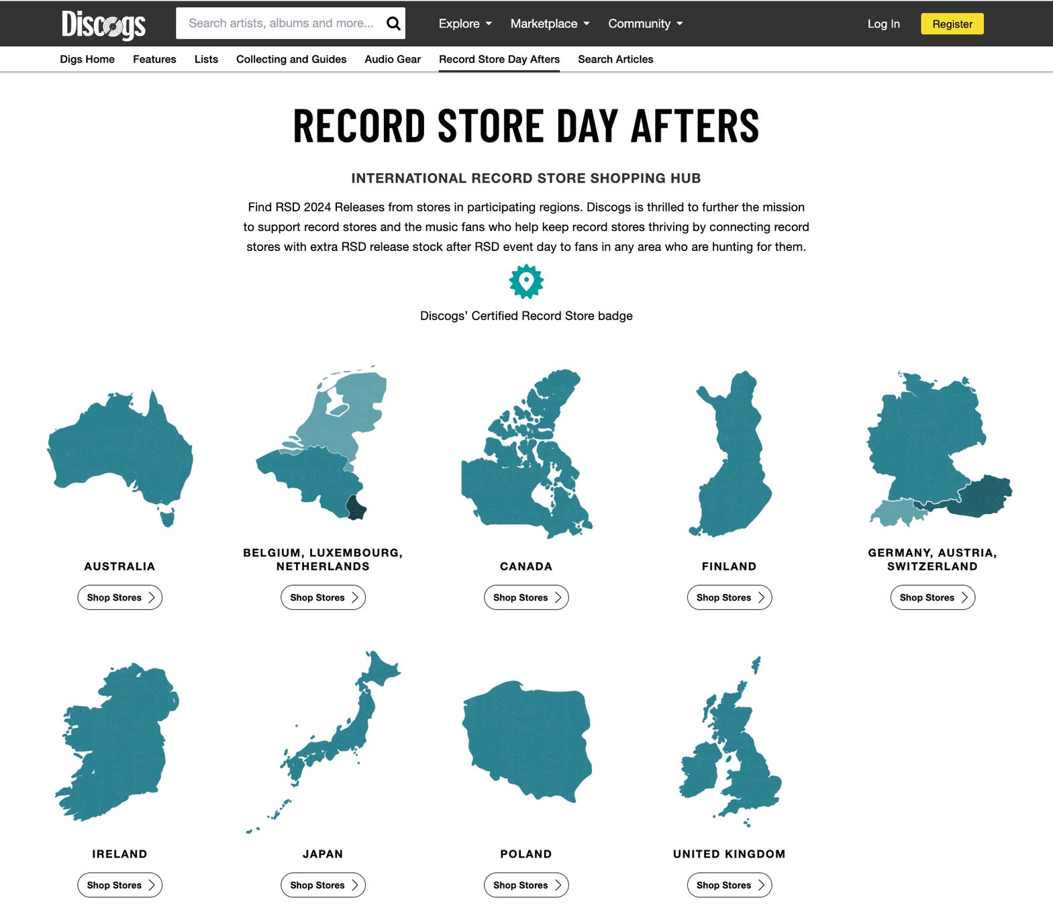
Task: Click the Poland country label
Action: [x=526, y=854]
